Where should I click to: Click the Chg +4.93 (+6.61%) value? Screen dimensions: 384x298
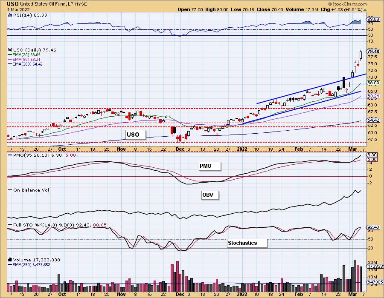(x=341, y=9)
